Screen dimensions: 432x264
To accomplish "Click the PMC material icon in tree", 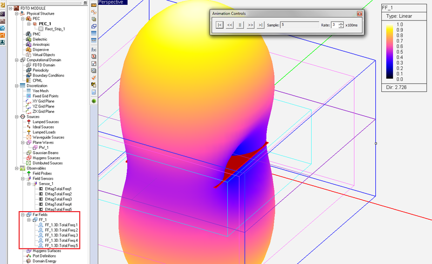I will (x=29, y=34).
